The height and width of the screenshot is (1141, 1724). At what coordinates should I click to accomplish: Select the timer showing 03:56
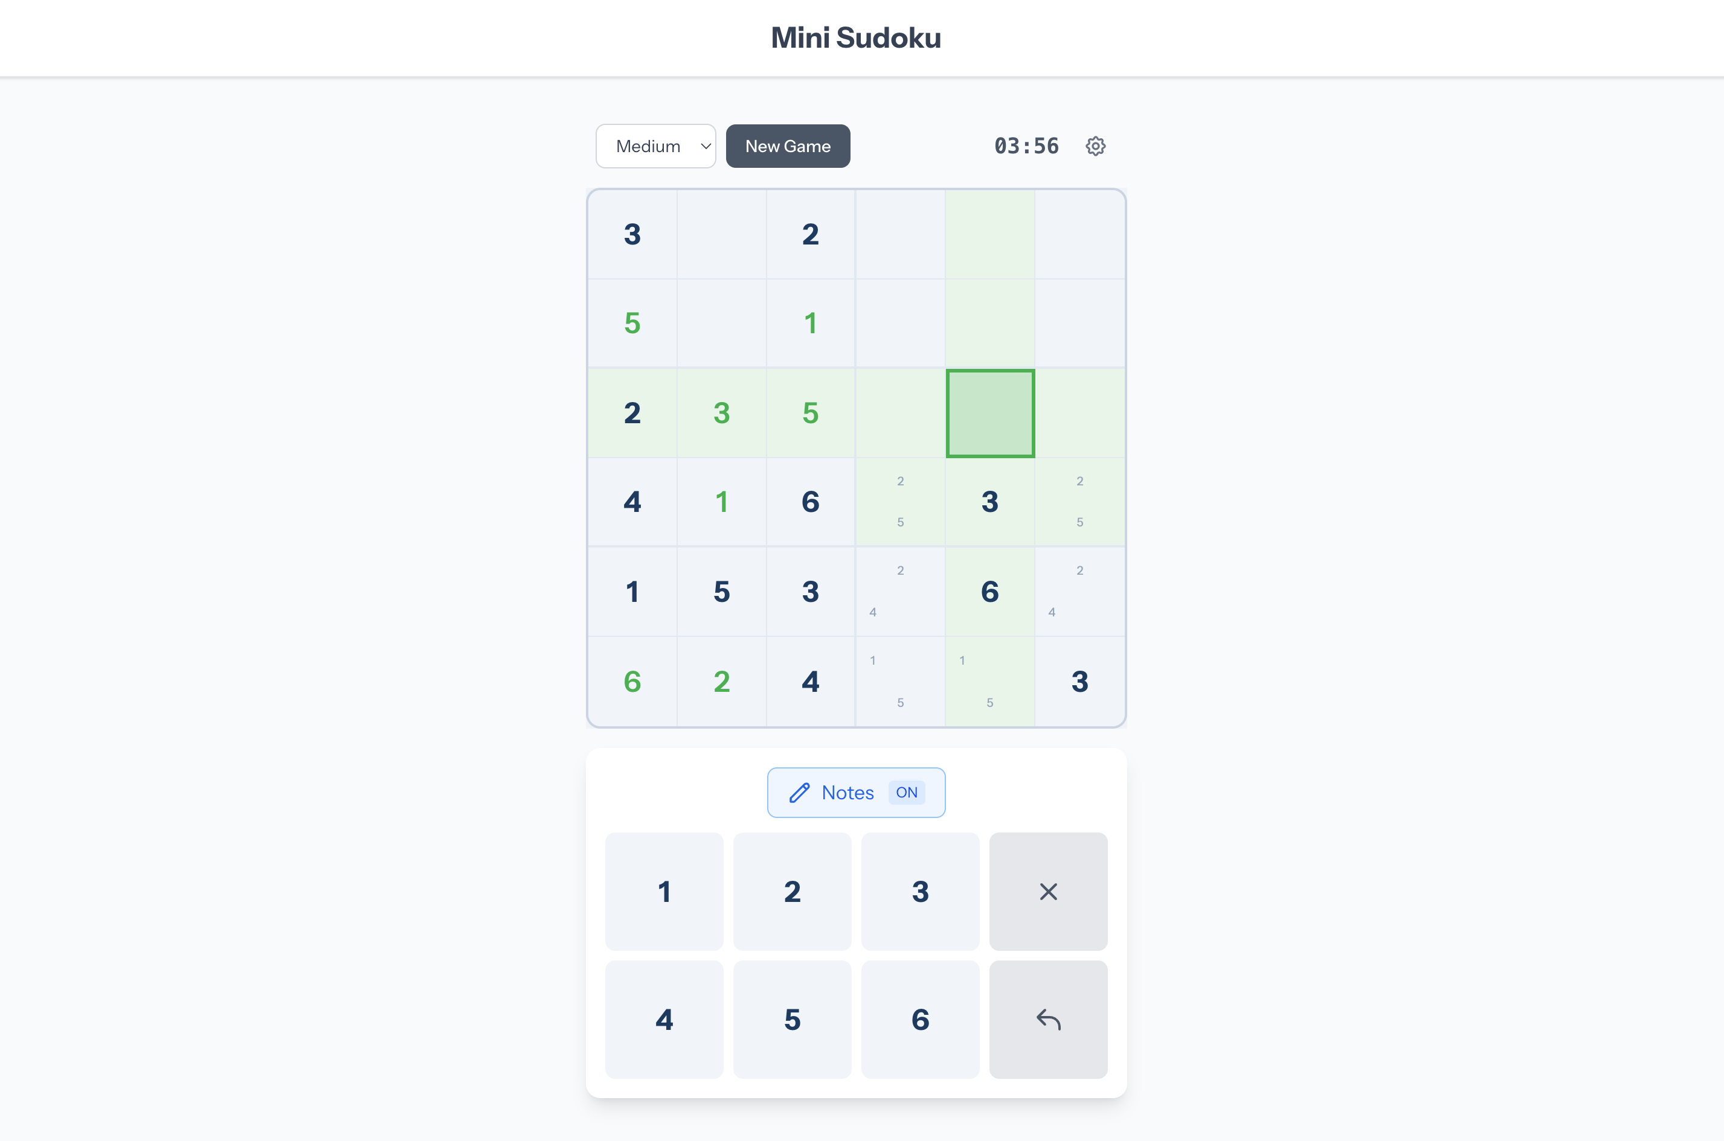(x=1026, y=145)
